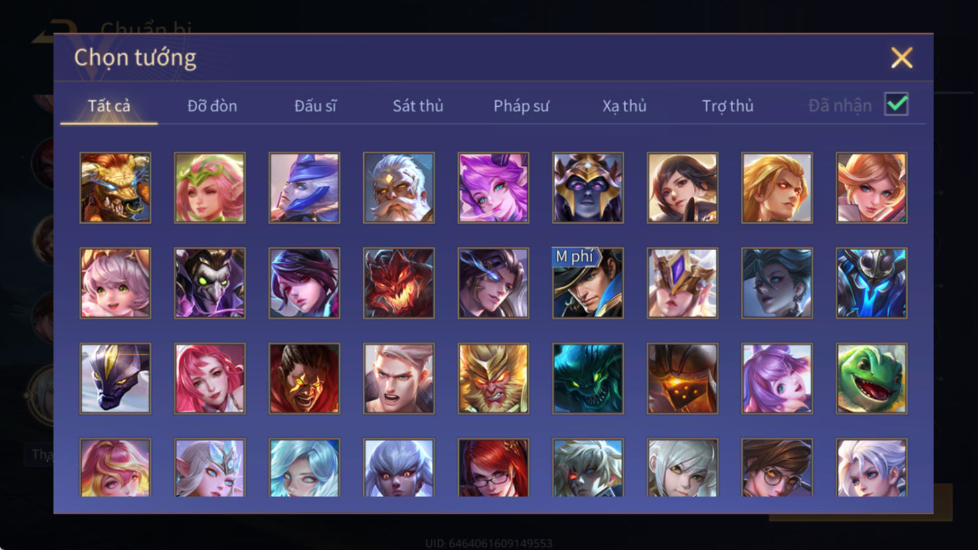
Task: Select the pink-haired girl with leaf crown
Action: 210,188
